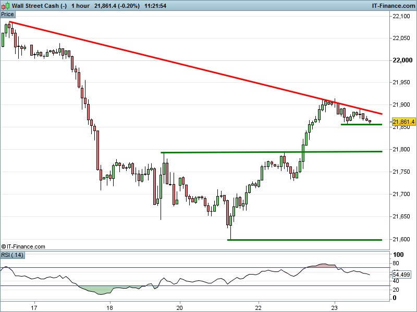This screenshot has width=417, height=312.
Task: Click the 22,100 price axis label
Action: click(401, 16)
